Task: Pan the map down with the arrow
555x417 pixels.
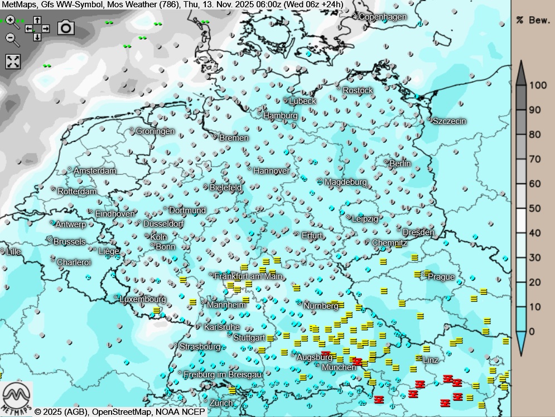Action: point(37,37)
